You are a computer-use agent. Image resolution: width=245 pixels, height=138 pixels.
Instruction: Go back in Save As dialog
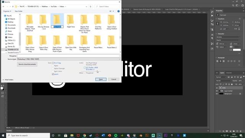3,7
